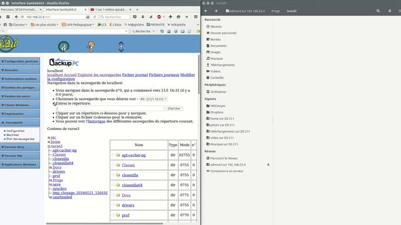The width and height of the screenshot is (401, 225).
Task: Reload the SambaEdu3 page
Action: tap(95, 17)
